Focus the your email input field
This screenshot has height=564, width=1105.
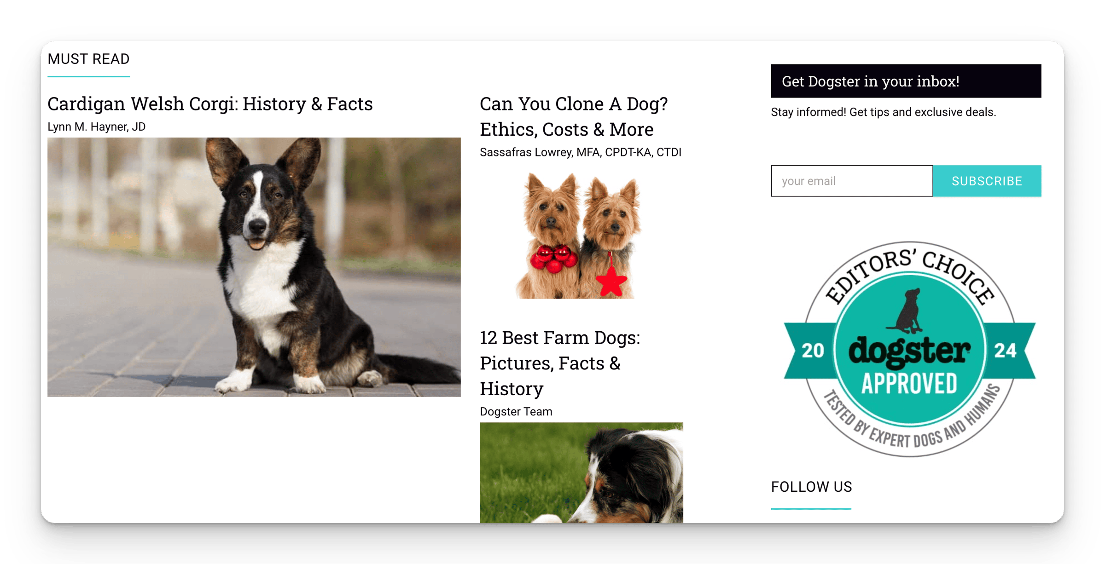click(x=852, y=181)
